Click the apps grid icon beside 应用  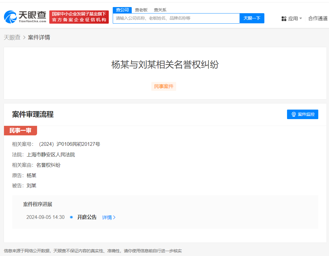(283, 18)
